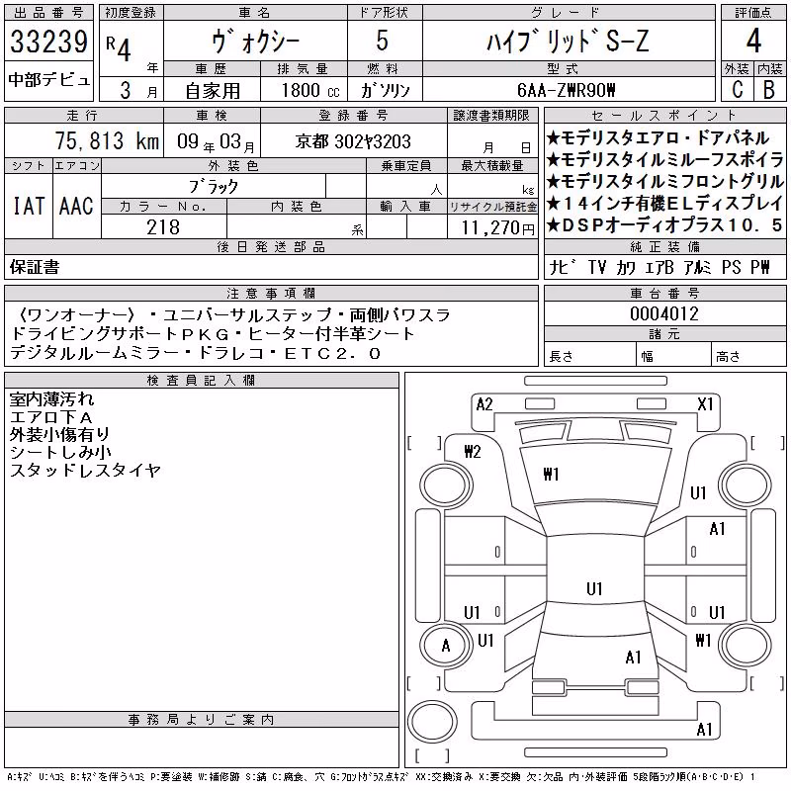Click note line starting 〈ワンオーナー〉
The image size is (791, 791).
(x=232, y=315)
